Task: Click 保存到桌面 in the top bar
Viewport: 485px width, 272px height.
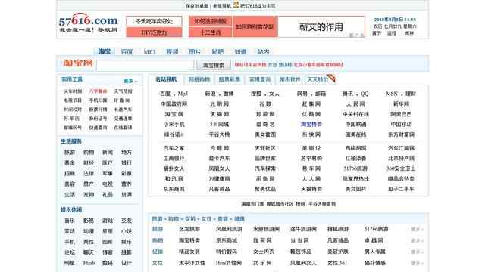Action: [x=197, y=6]
